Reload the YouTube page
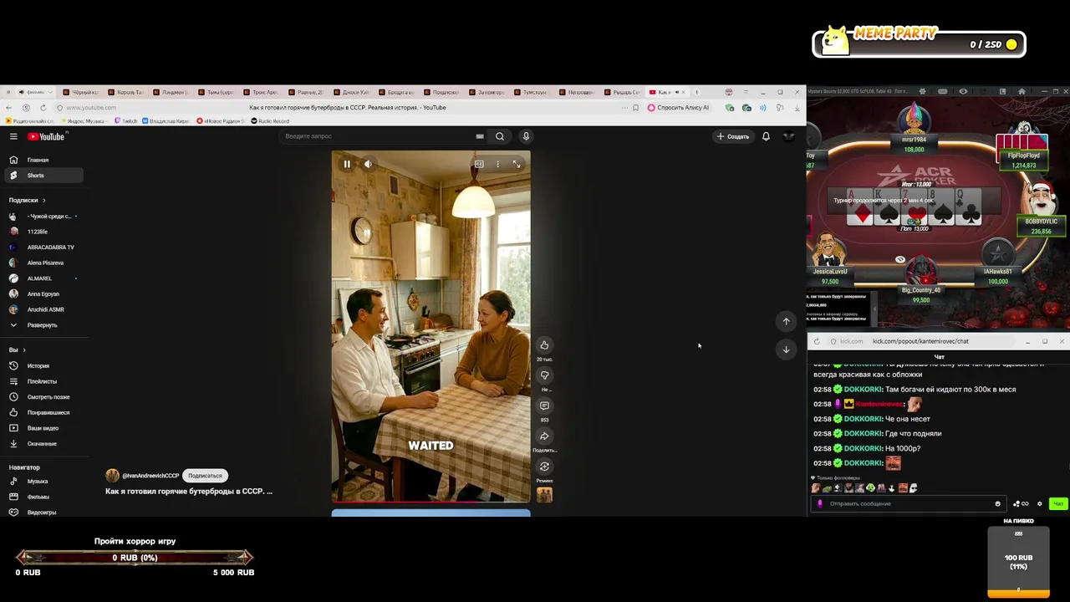 click(x=43, y=108)
